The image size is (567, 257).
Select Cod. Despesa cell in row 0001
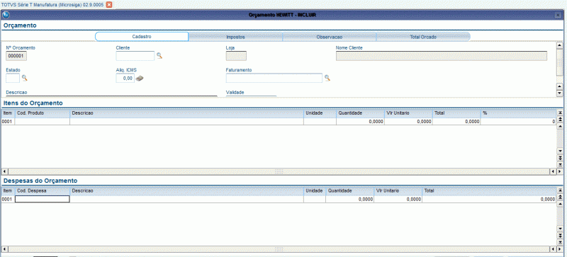43,199
